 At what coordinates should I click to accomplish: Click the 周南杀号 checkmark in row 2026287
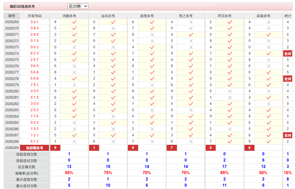pyautogui.click(x=152, y=135)
